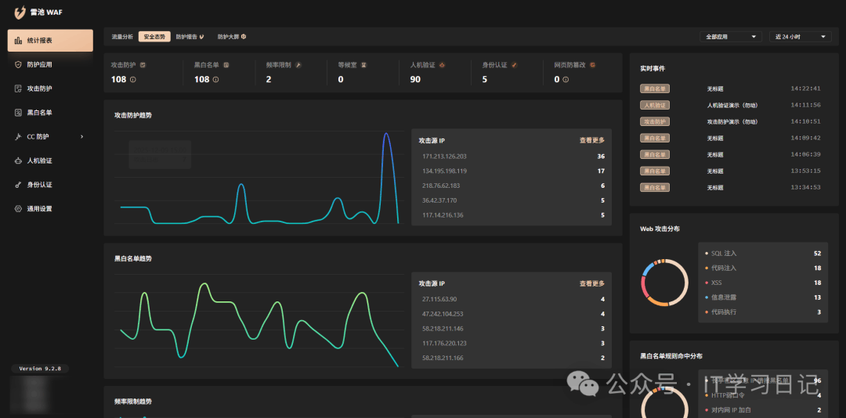Click the 人机验证 robot icon in sidebar

19,160
